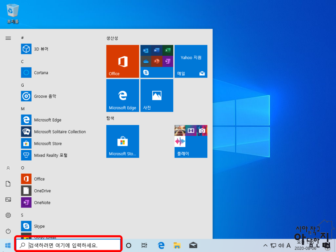
Task: Open Settings gear in Start sidebar
Action: [x=8, y=215]
